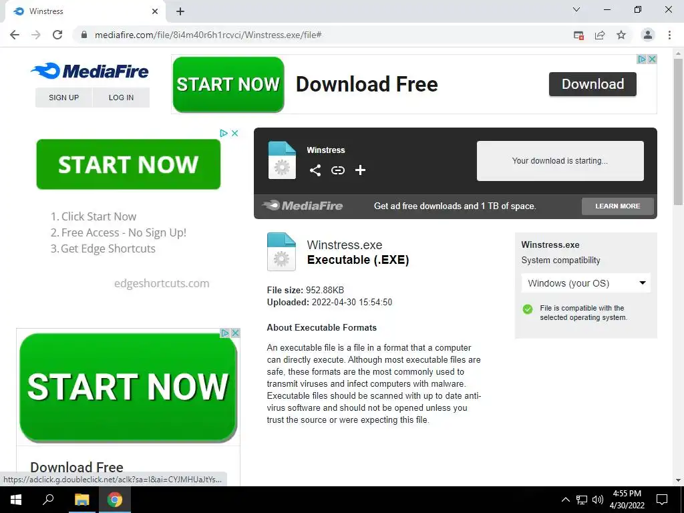Viewport: 684px width, 513px height.
Task: Click 'Uploaded: 2022-04-30 15:54:50' text
Action: [x=329, y=303]
